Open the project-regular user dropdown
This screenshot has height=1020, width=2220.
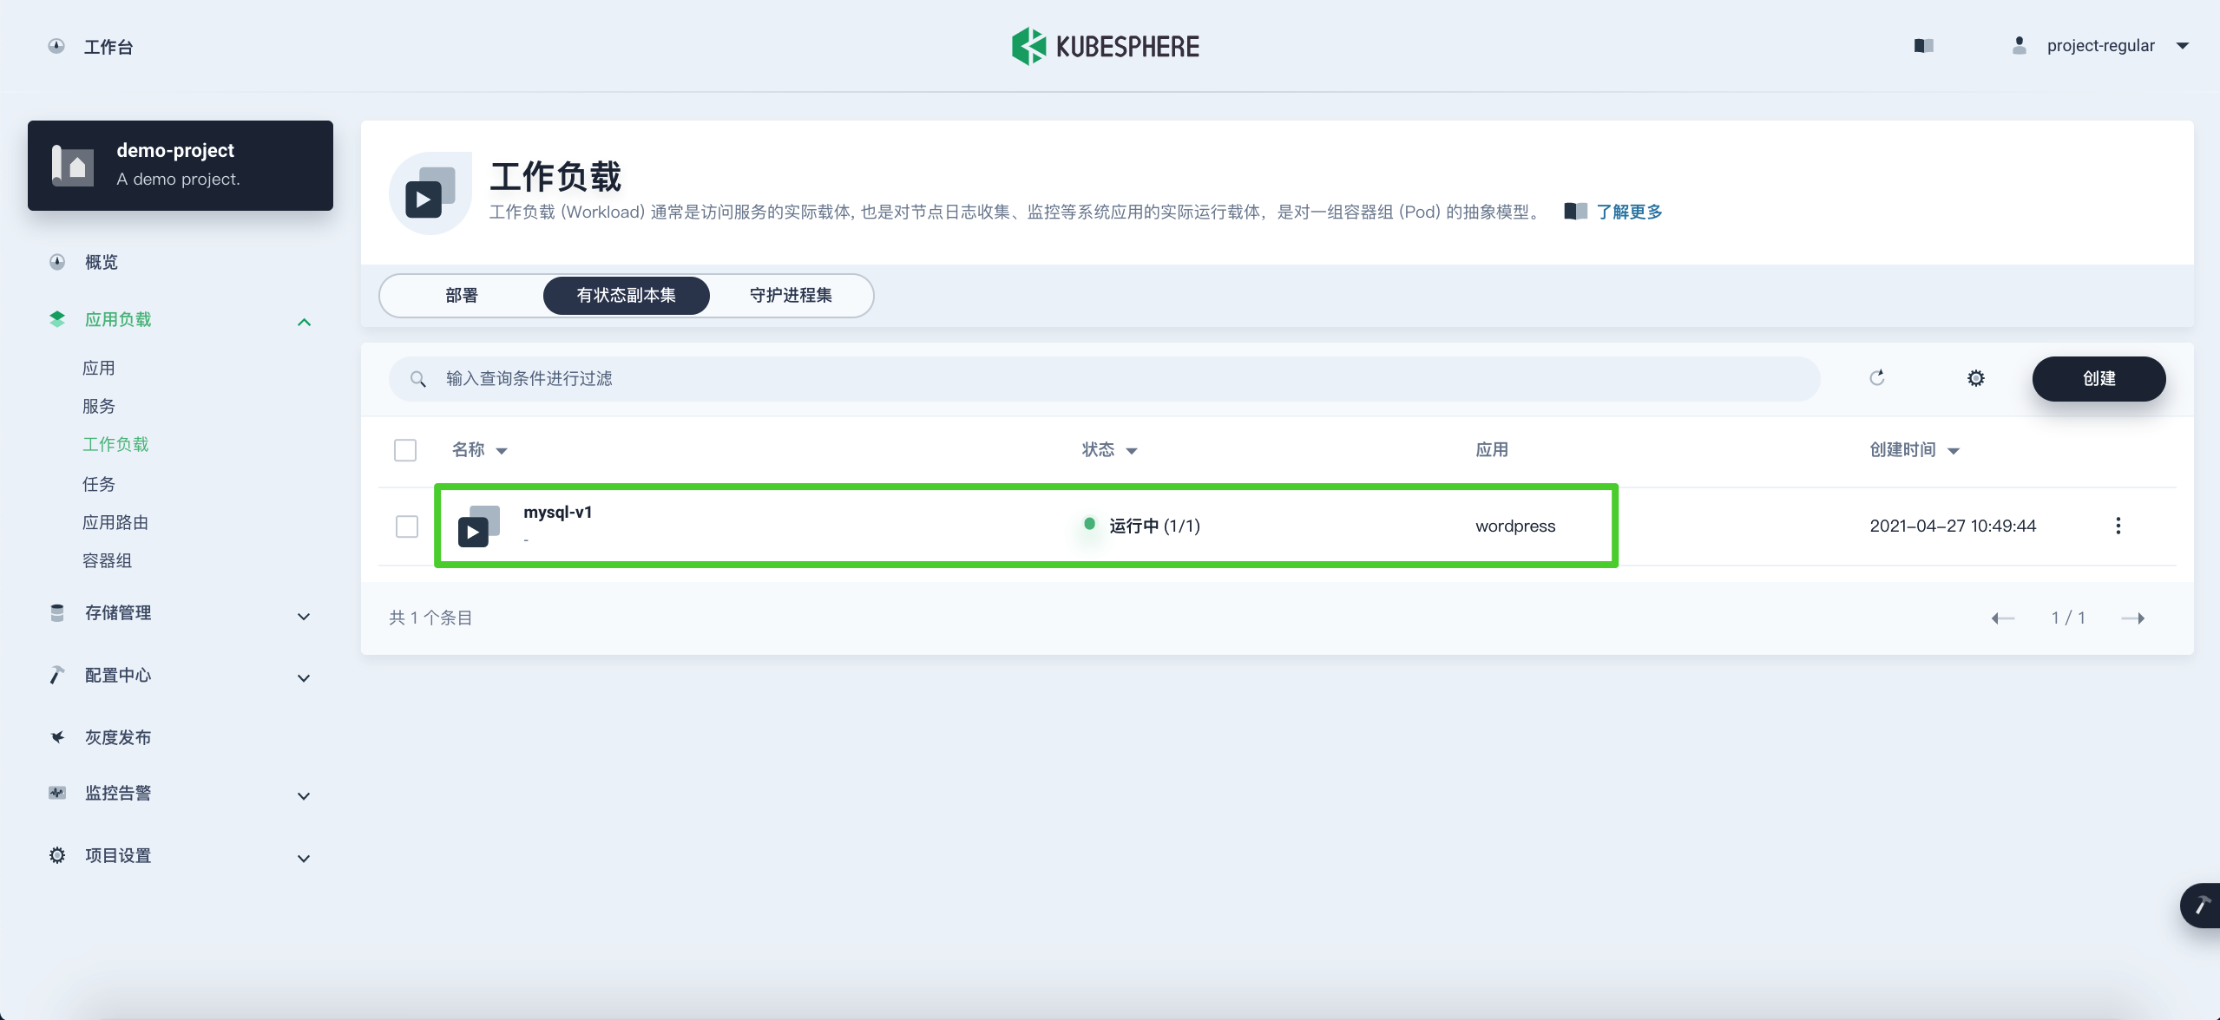tap(2100, 46)
